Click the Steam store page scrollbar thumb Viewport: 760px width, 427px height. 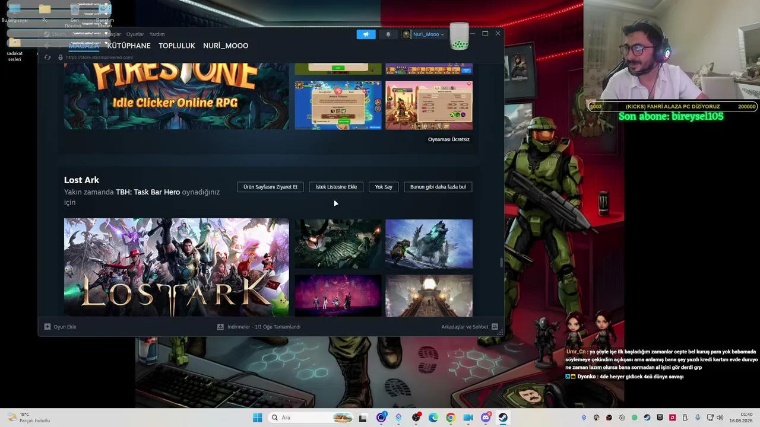(x=502, y=262)
